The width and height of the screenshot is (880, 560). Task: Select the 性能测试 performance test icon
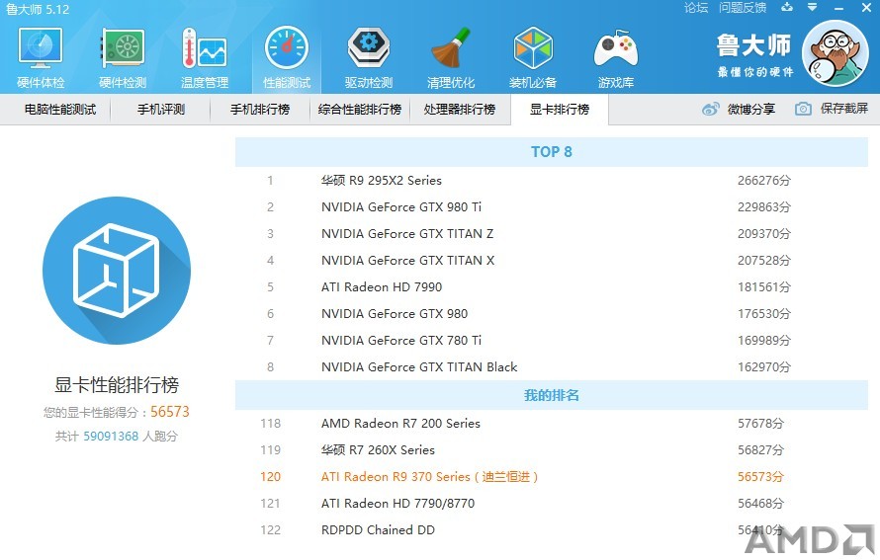tap(286, 48)
